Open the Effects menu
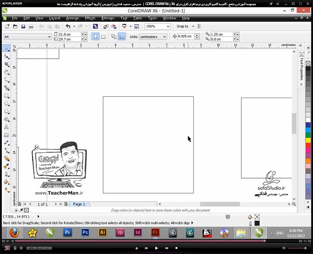The height and width of the screenshot is (254, 313). 90,18
